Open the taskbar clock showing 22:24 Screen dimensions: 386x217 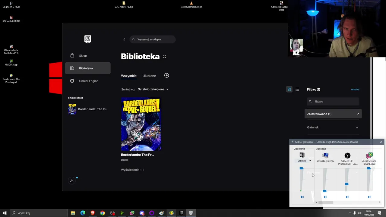369,213
